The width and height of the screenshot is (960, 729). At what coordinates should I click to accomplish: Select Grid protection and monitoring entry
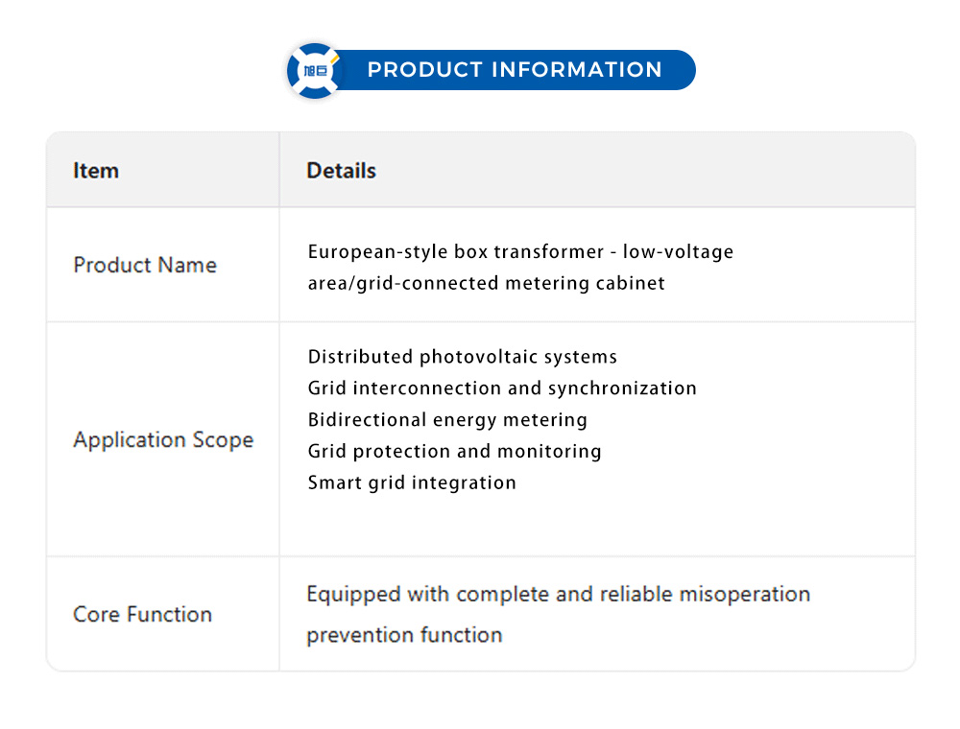[454, 452]
